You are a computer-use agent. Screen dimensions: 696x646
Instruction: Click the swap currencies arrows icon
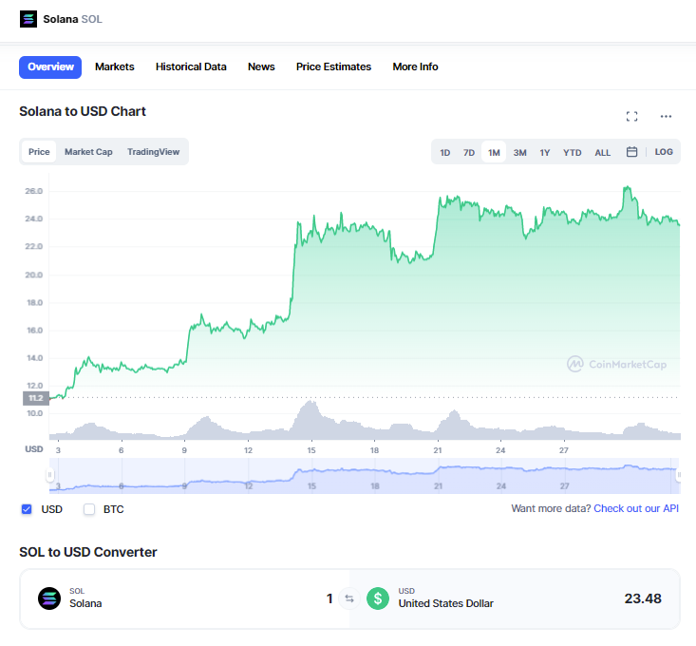[349, 598]
